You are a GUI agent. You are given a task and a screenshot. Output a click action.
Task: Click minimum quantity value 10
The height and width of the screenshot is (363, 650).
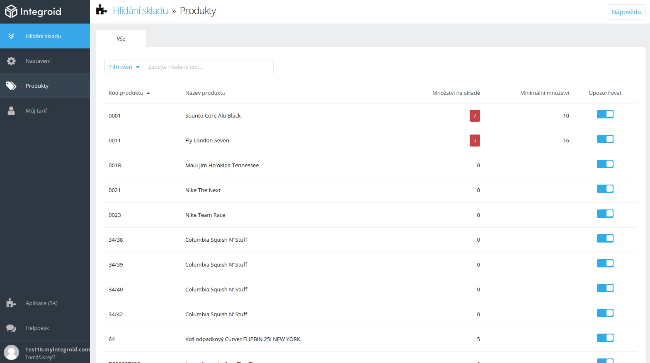(566, 115)
